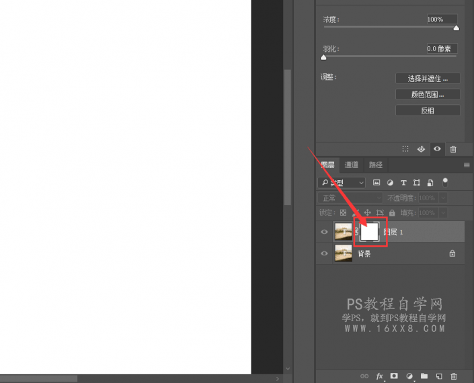Viewport: 474px width, 383px height.
Task: Select the 背景 layer thumbnail
Action: [x=344, y=253]
